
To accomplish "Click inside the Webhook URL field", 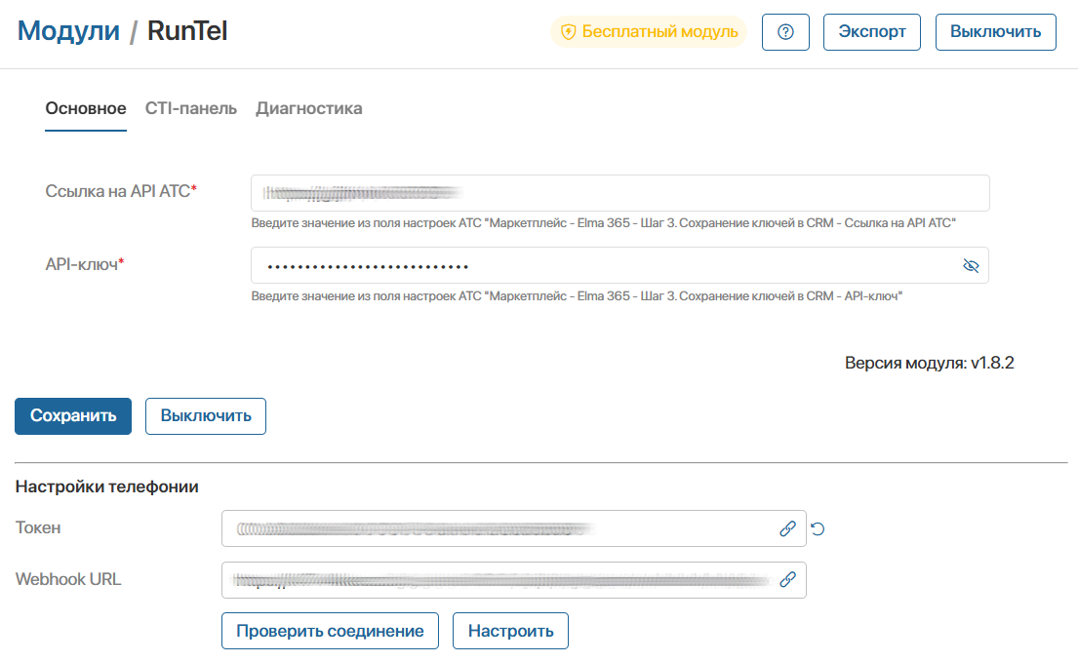I will (513, 579).
